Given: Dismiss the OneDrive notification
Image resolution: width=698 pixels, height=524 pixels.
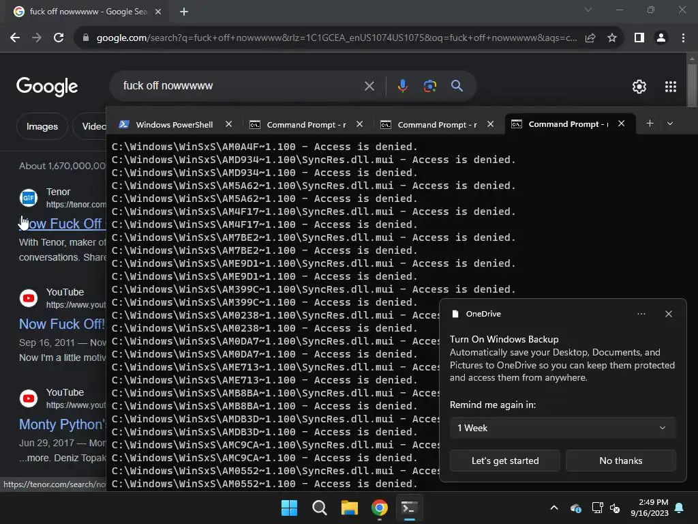Looking at the screenshot, I should tap(668, 314).
